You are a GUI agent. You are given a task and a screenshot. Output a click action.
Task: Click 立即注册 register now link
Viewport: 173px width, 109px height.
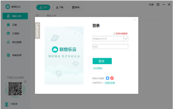coord(110,83)
